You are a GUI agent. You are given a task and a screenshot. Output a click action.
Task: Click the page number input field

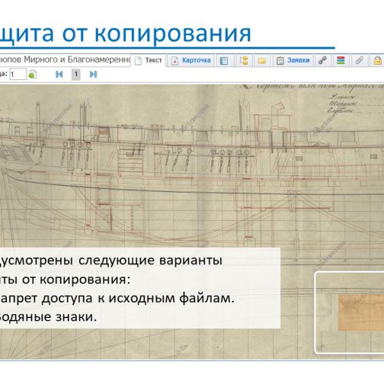pos(17,74)
